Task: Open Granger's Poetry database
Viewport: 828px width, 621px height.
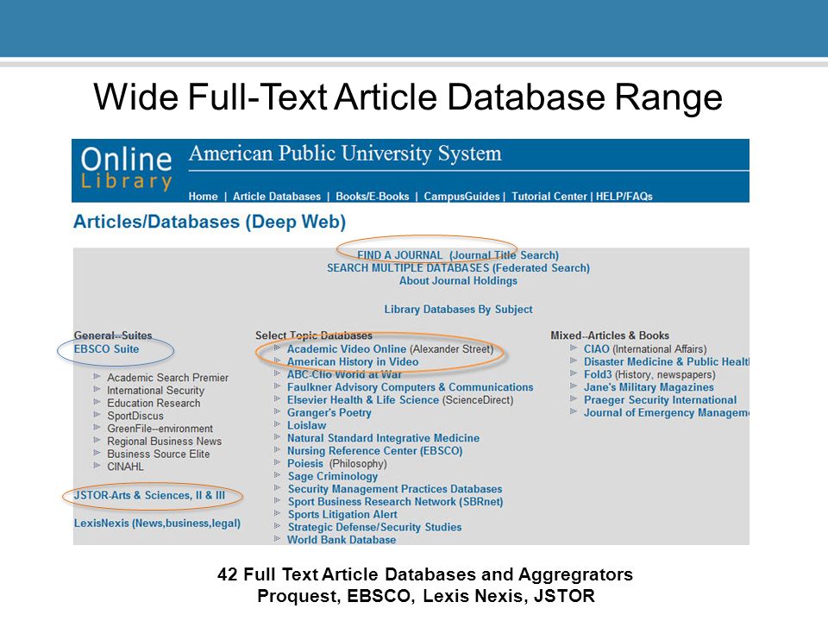Action: 329,412
